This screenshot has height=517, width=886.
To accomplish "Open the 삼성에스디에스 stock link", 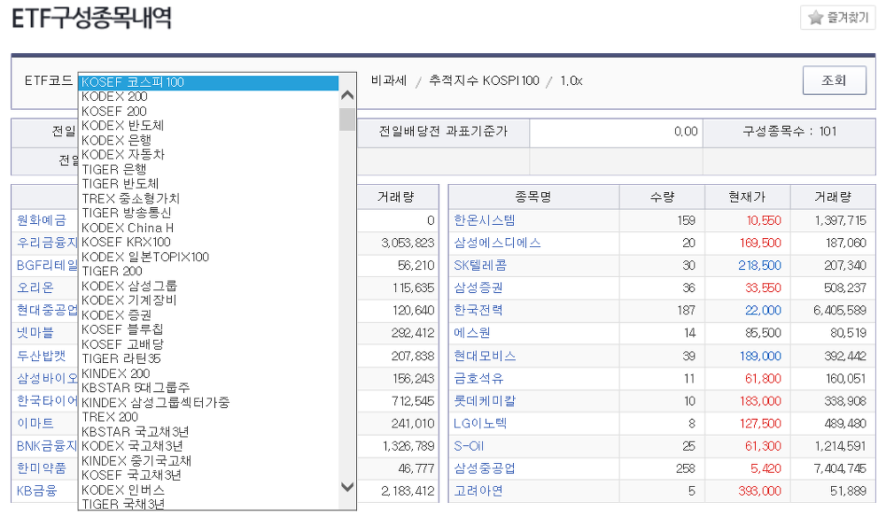I will coord(497,243).
